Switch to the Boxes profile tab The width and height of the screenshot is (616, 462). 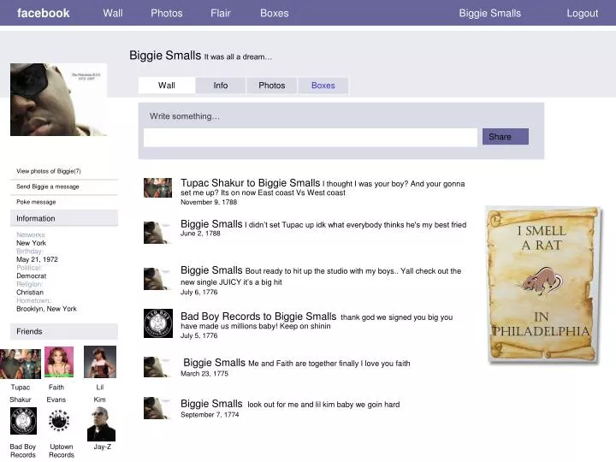(x=323, y=86)
